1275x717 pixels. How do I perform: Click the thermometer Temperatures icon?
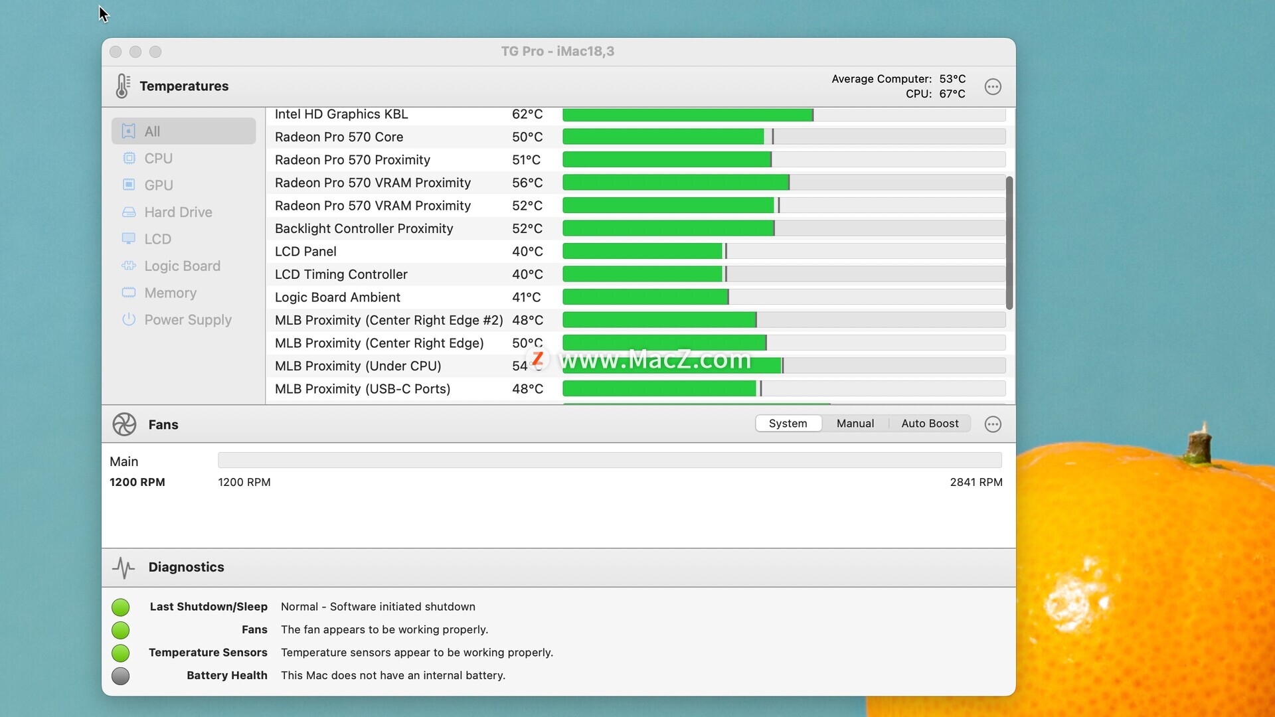[122, 86]
